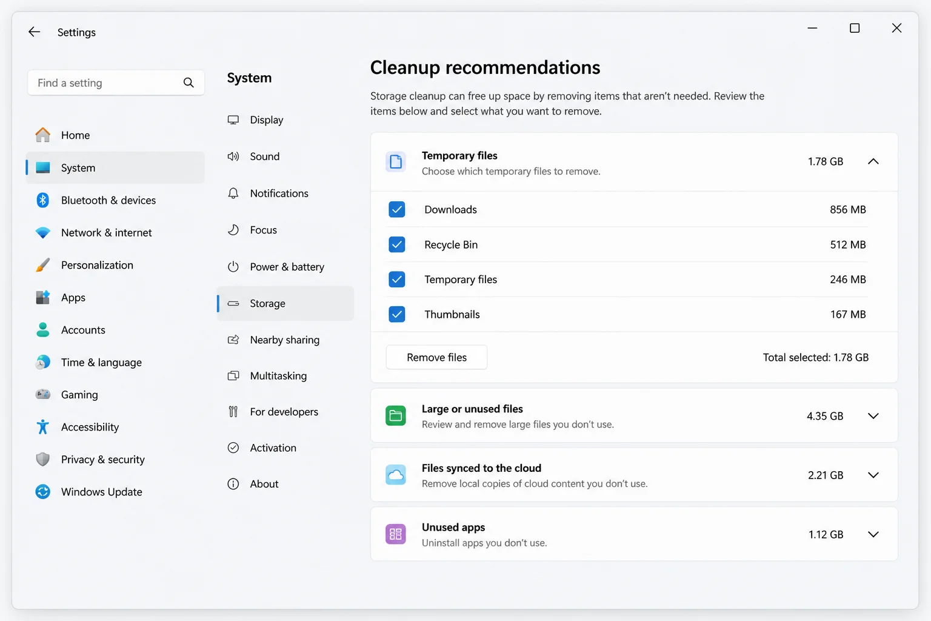Screen dimensions: 931x621
Task: Click the Notifications bell icon
Action: pyautogui.click(x=233, y=193)
